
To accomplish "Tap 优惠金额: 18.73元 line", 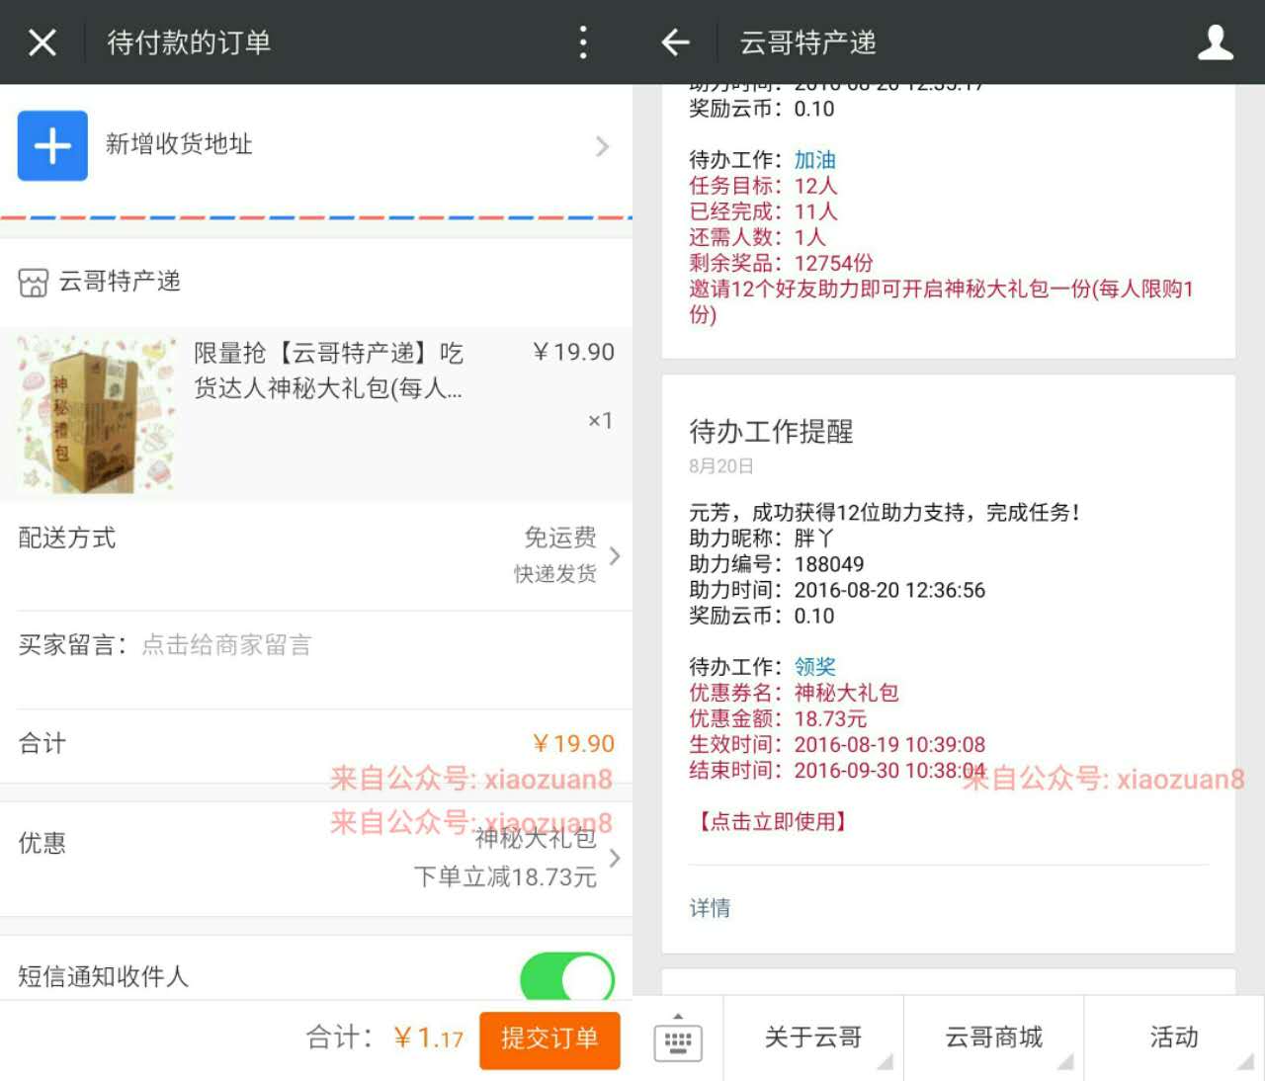I will [x=778, y=718].
